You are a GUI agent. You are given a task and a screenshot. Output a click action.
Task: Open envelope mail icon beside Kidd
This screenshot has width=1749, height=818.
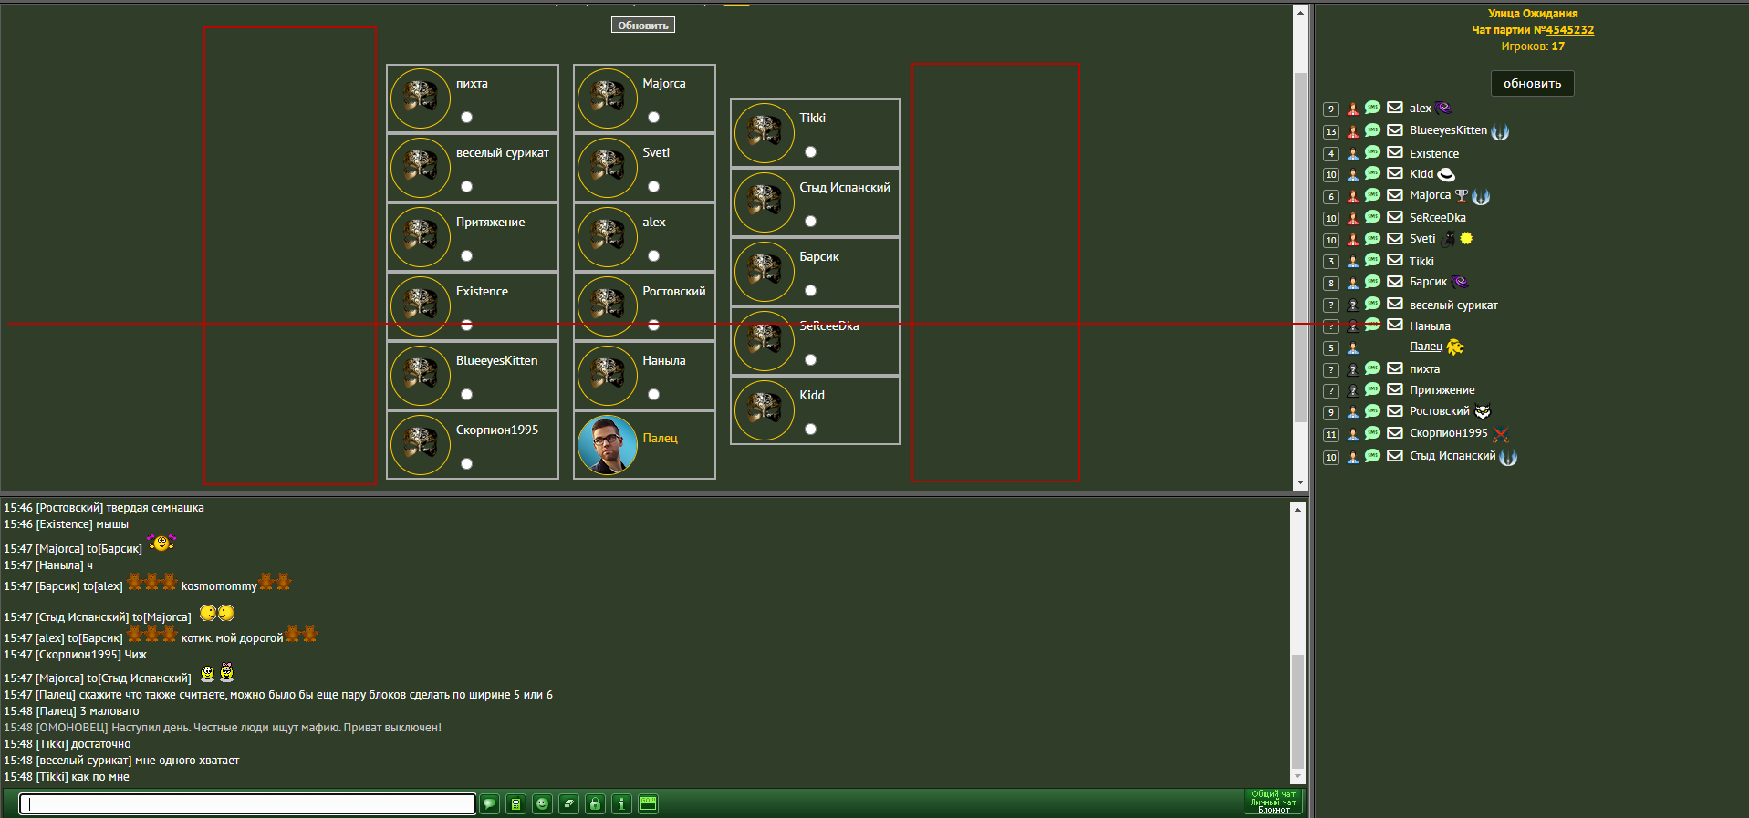[x=1395, y=173]
